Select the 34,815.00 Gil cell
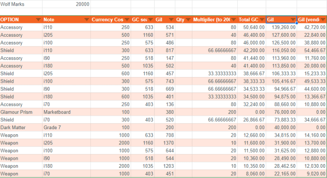 [x=281, y=135]
